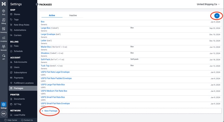
Task: Click the PACKAGES page heading
Action: coord(46,5)
